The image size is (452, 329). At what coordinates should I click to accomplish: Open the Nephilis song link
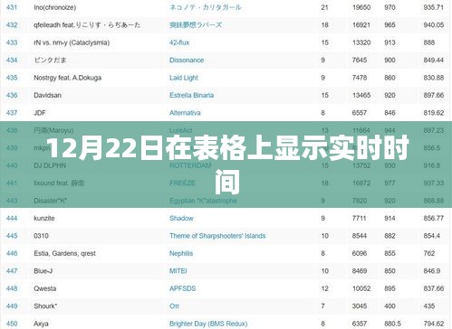coord(181,253)
